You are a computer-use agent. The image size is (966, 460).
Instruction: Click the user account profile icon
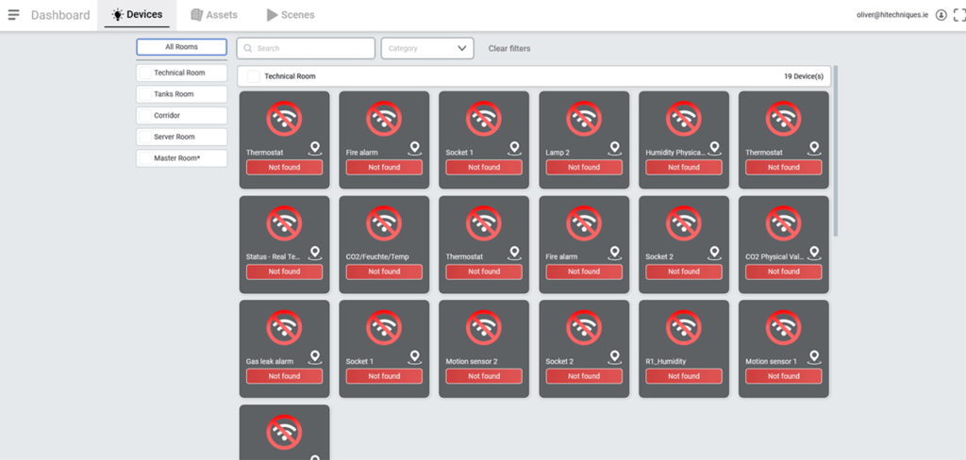click(941, 15)
